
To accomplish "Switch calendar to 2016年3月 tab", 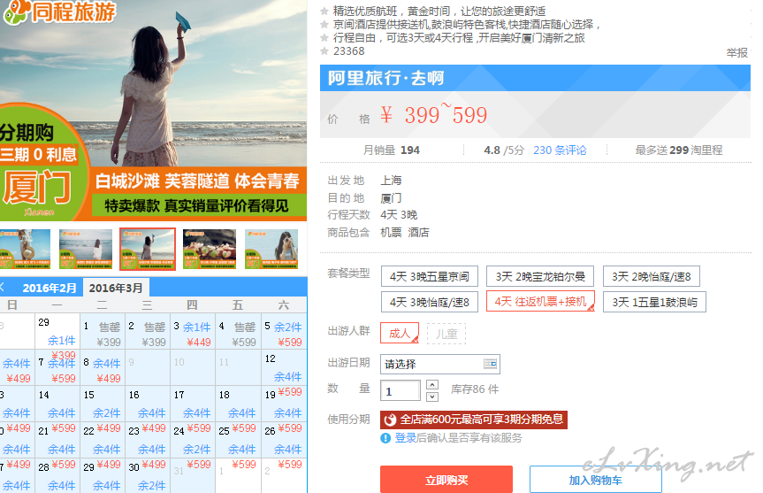I will tap(116, 288).
